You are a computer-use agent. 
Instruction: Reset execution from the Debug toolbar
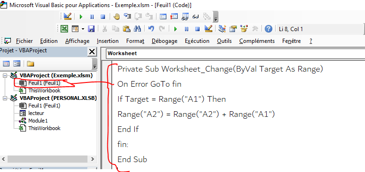(x=103, y=16)
